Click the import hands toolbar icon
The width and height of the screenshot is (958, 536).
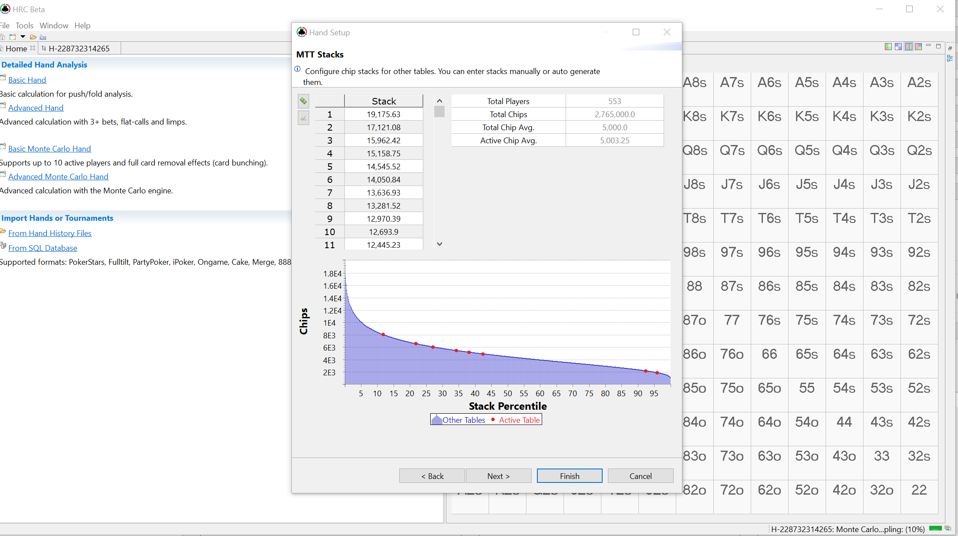tap(43, 37)
